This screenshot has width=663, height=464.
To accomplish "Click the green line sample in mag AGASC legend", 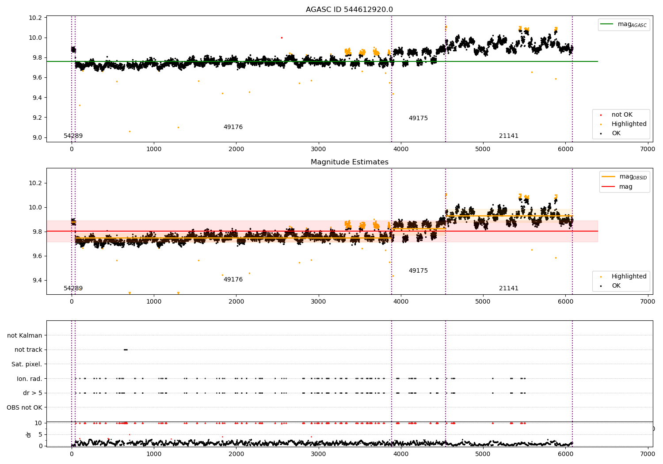I will 607,24.
